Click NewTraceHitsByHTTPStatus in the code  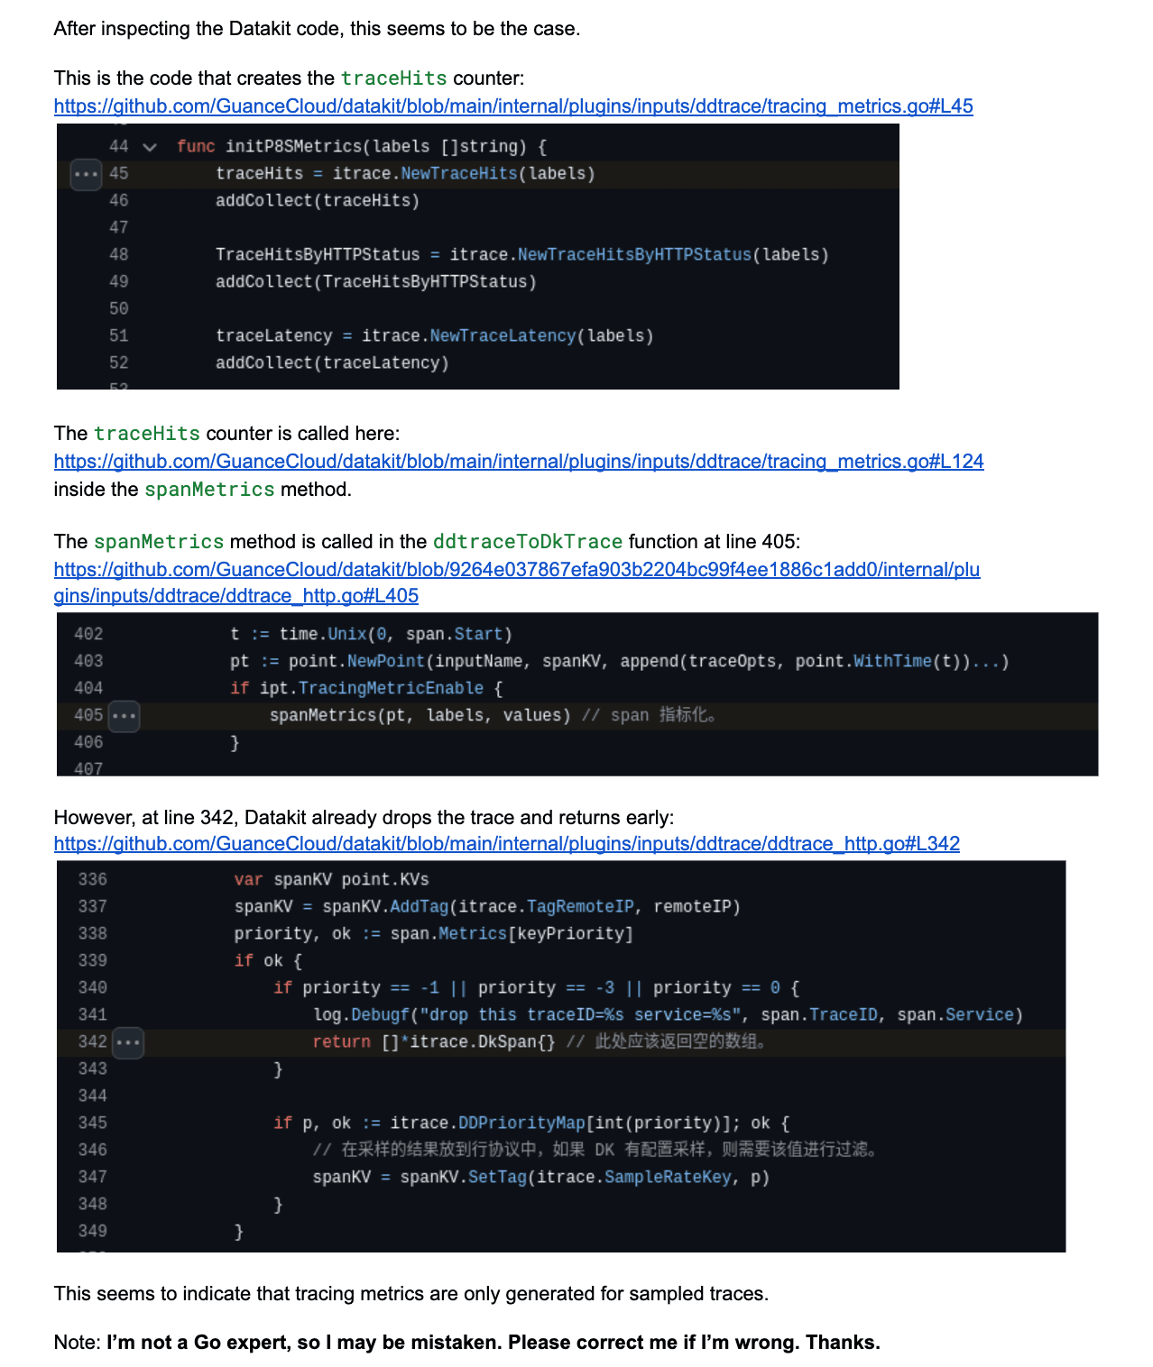click(x=633, y=255)
